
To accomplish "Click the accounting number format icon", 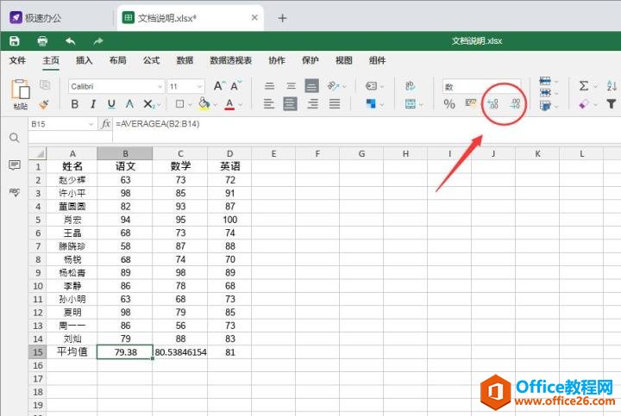I will point(471,103).
